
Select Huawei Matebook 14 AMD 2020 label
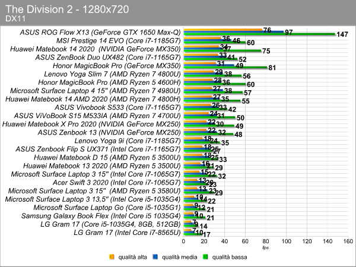(93, 99)
